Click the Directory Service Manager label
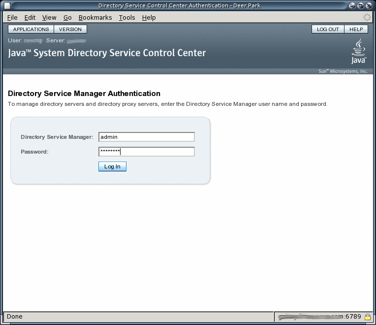 pos(57,137)
